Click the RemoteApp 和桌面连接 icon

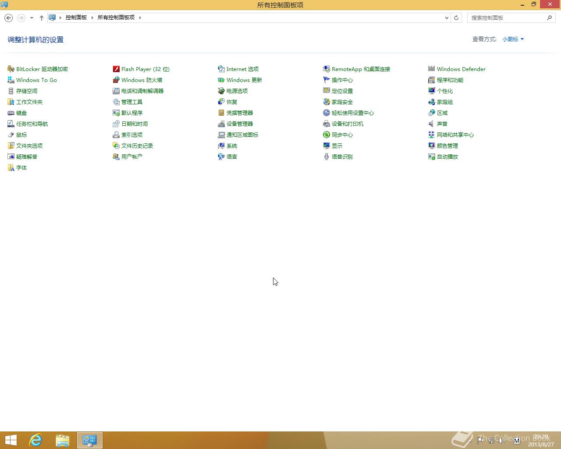[327, 69]
